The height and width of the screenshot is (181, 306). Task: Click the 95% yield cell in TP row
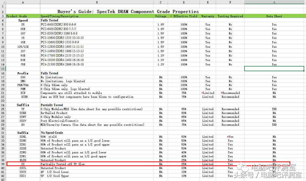[184, 109]
